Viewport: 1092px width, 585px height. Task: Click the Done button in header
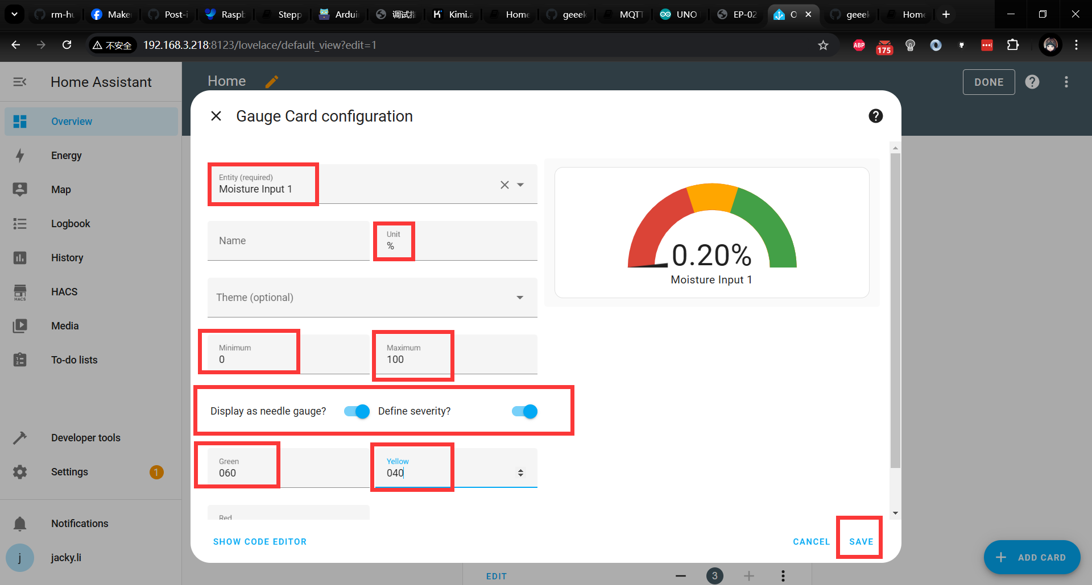click(988, 82)
